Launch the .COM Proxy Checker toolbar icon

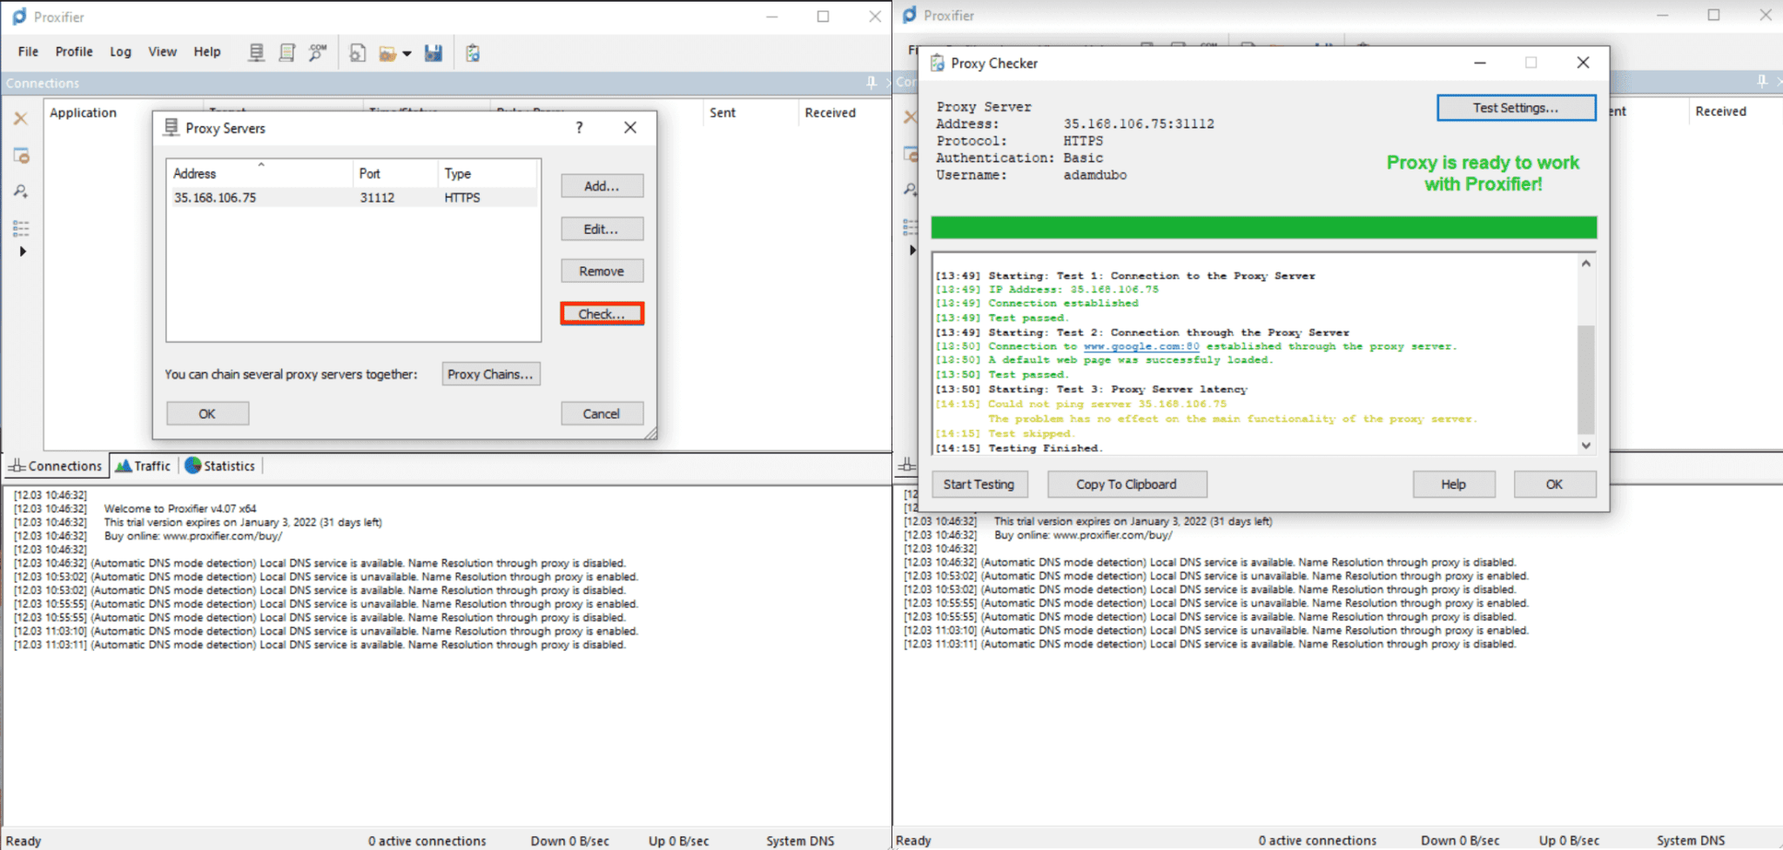click(318, 52)
